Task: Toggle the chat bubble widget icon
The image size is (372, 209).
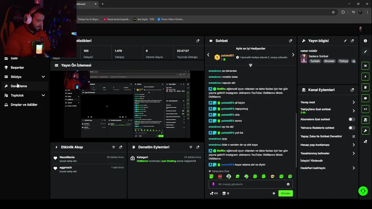Action: [x=365, y=98]
